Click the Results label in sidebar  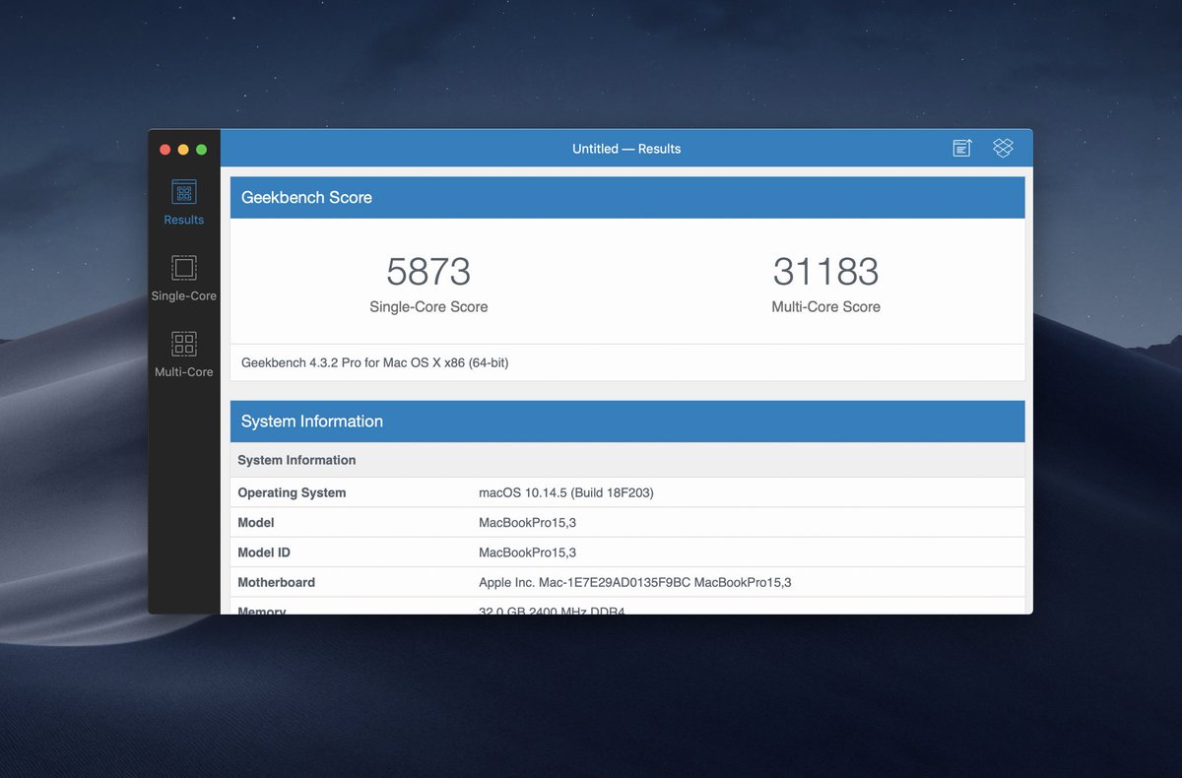(x=184, y=220)
